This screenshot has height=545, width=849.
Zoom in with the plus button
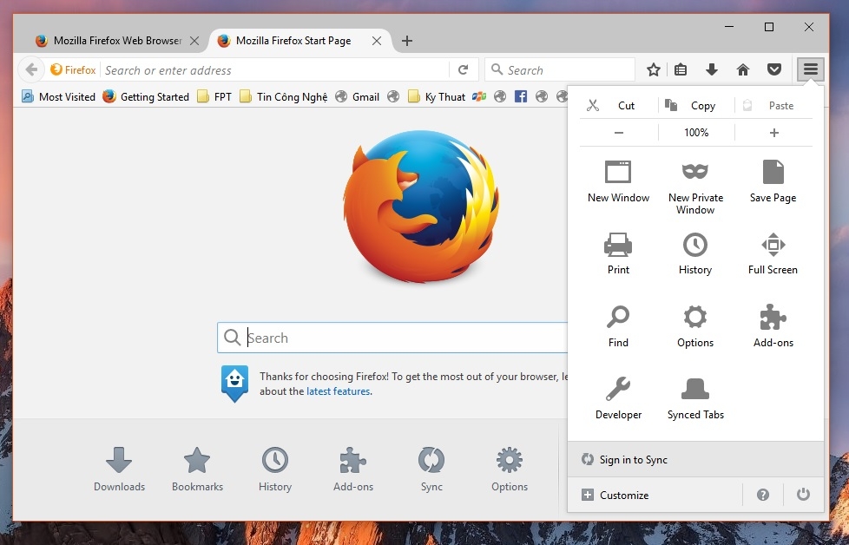click(773, 133)
